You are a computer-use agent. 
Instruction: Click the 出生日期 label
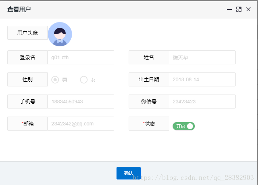[149, 79]
